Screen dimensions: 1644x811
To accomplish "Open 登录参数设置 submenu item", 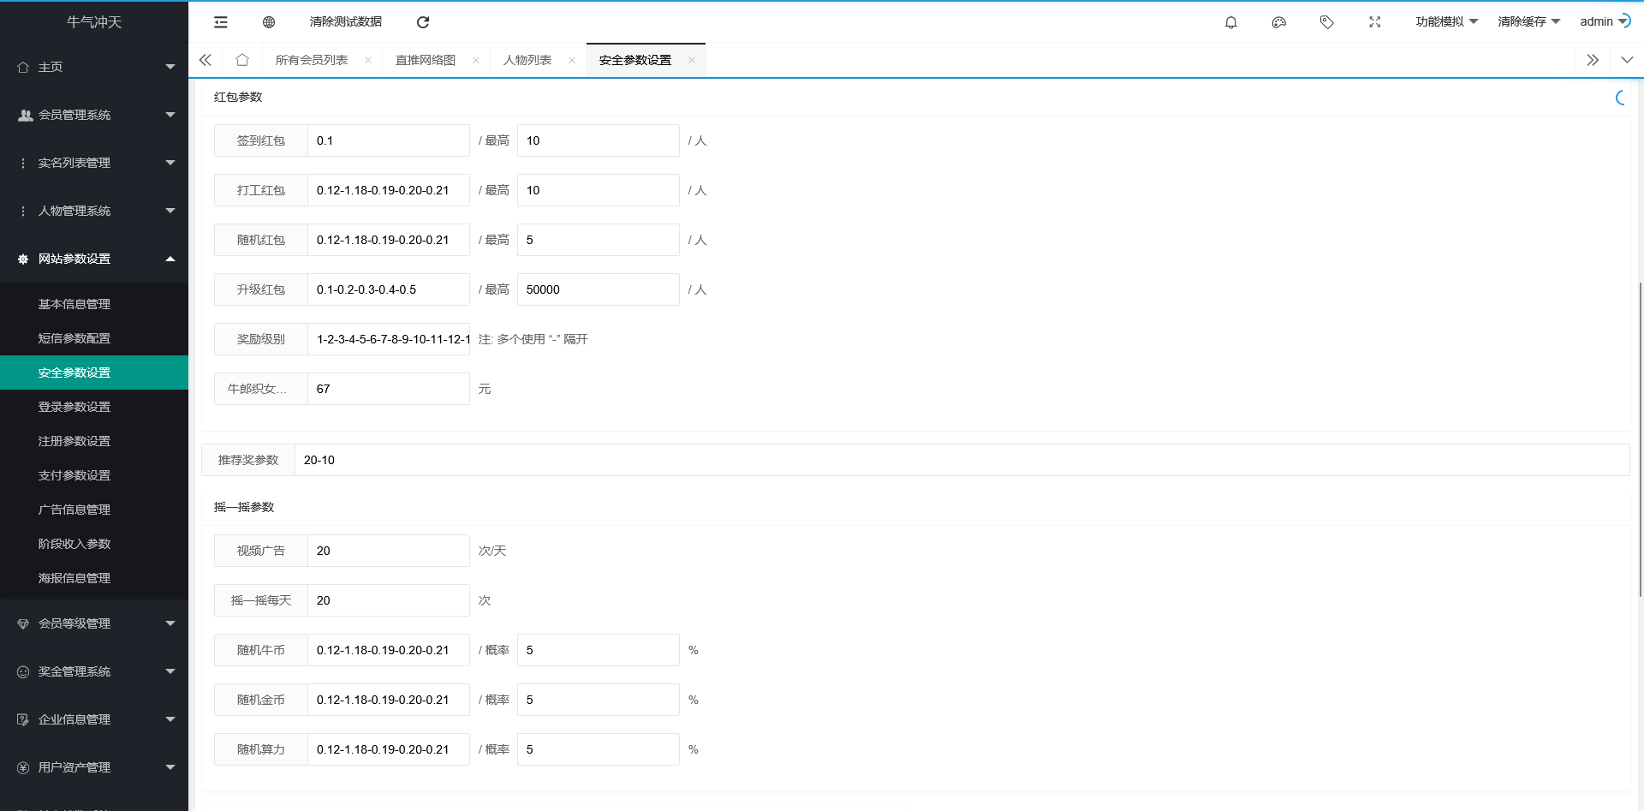I will tap(94, 407).
